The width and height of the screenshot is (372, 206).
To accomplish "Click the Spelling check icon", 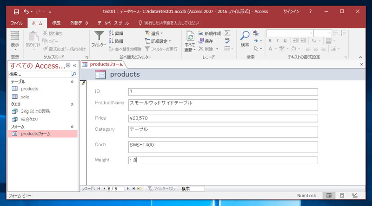I will [x=227, y=41].
